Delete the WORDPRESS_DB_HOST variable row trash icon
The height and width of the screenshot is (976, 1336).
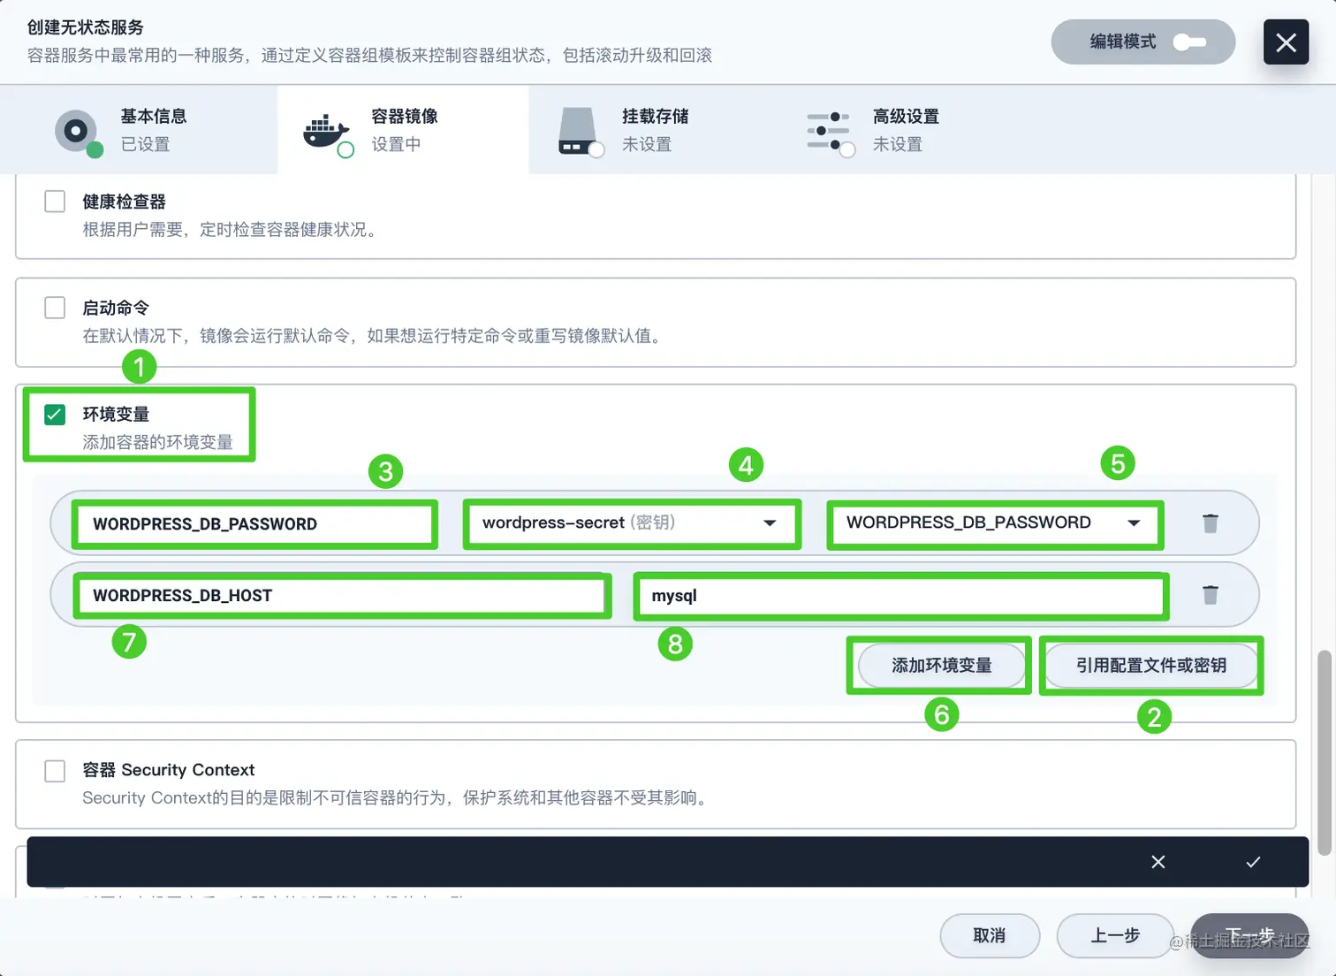(x=1210, y=595)
